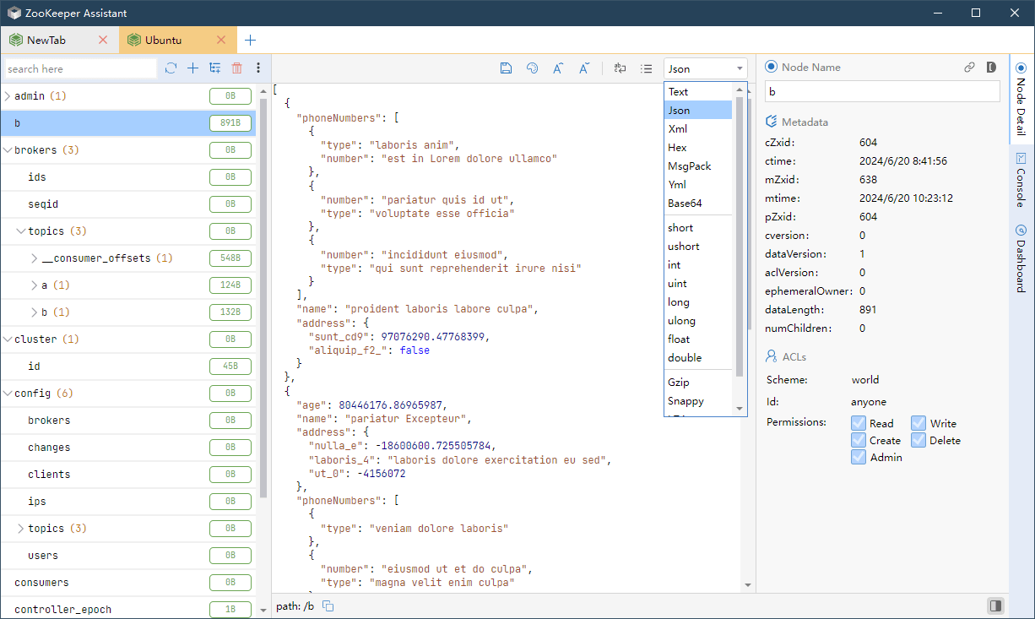Collapse the brokers tree node

tap(8, 150)
